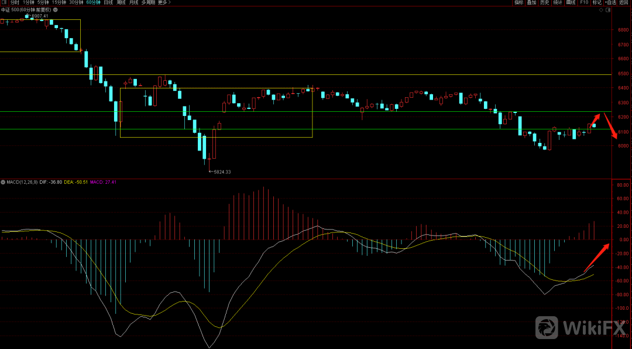Click the diamond marker icon above price axis
Viewport: 632px width, 349px height.
pyautogui.click(x=602, y=11)
